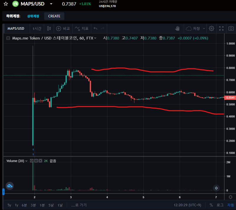Open chart settings gear icon

[212, 28]
